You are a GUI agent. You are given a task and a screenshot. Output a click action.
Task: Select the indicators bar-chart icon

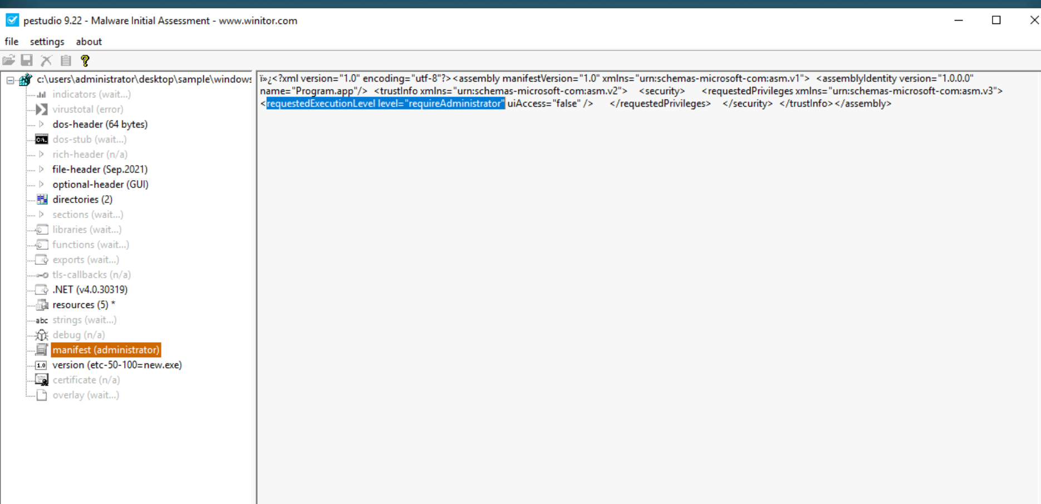click(42, 95)
